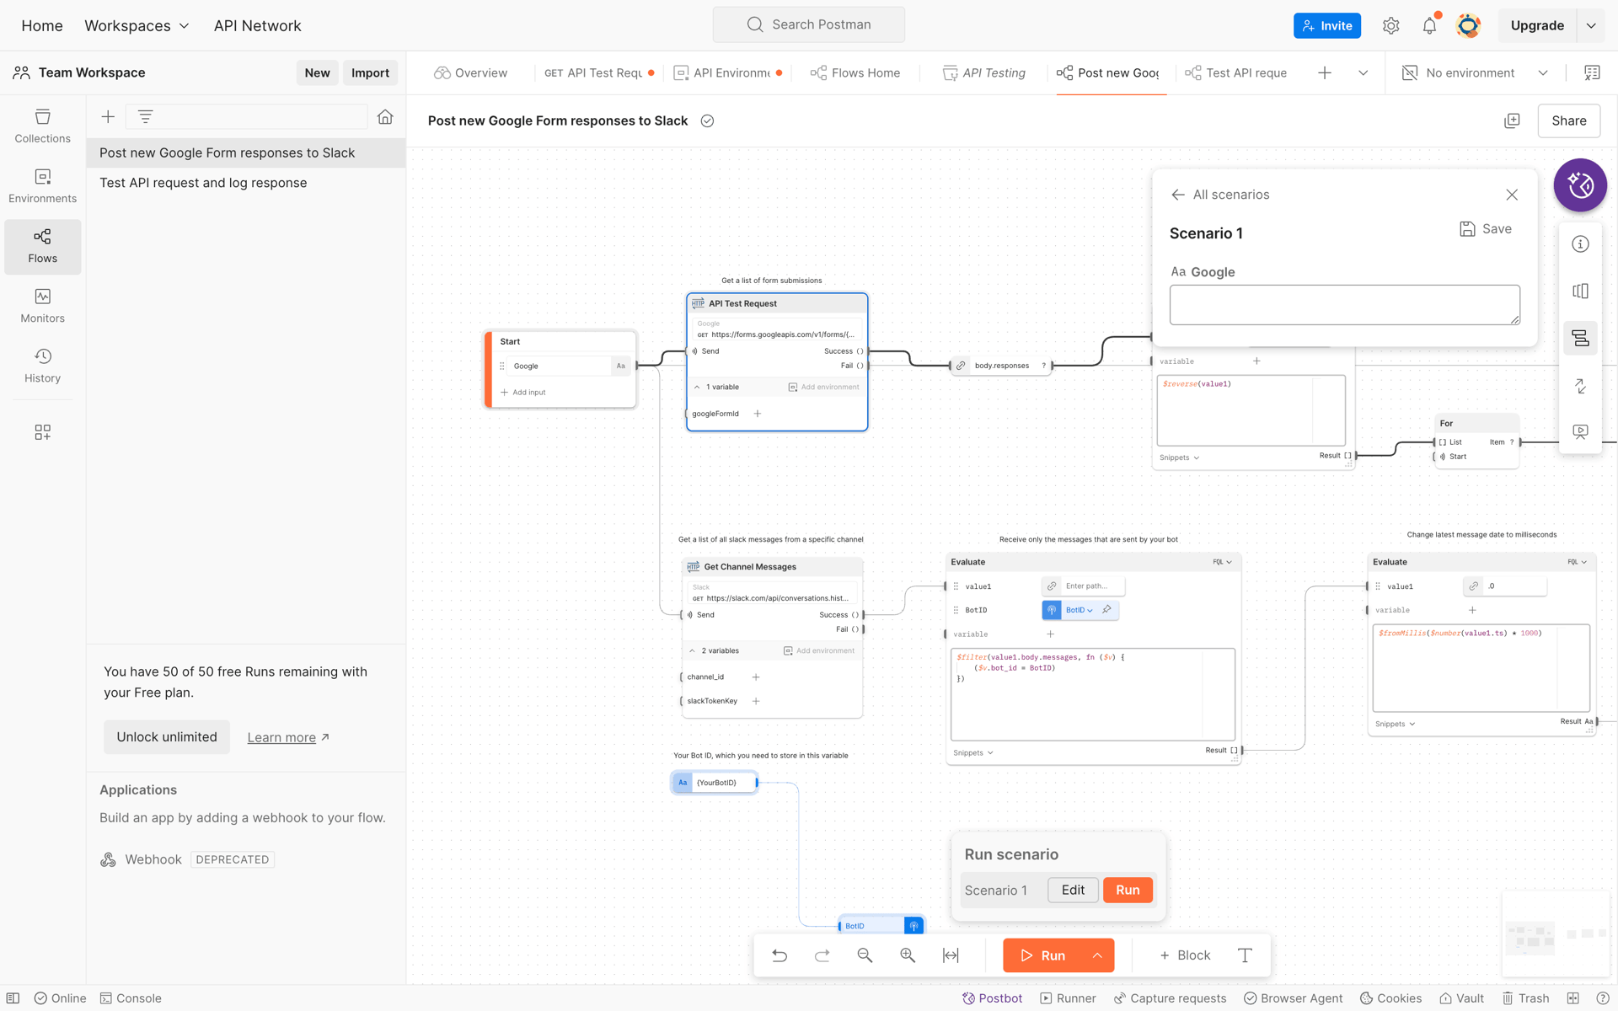
Task: Open the No environment selector
Action: point(1475,73)
